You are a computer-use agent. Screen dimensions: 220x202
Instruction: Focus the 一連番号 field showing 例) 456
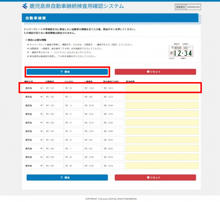92,97
